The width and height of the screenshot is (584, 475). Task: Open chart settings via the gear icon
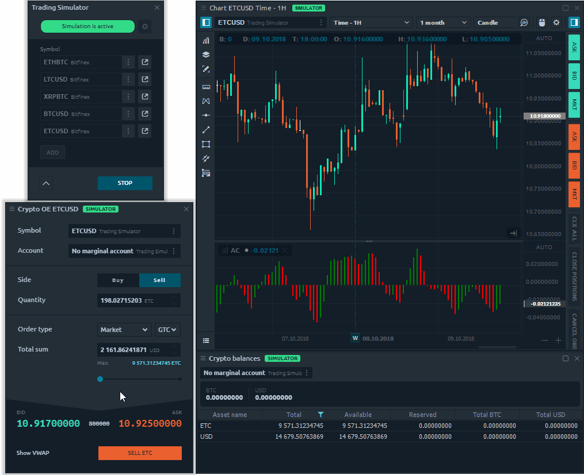click(556, 22)
